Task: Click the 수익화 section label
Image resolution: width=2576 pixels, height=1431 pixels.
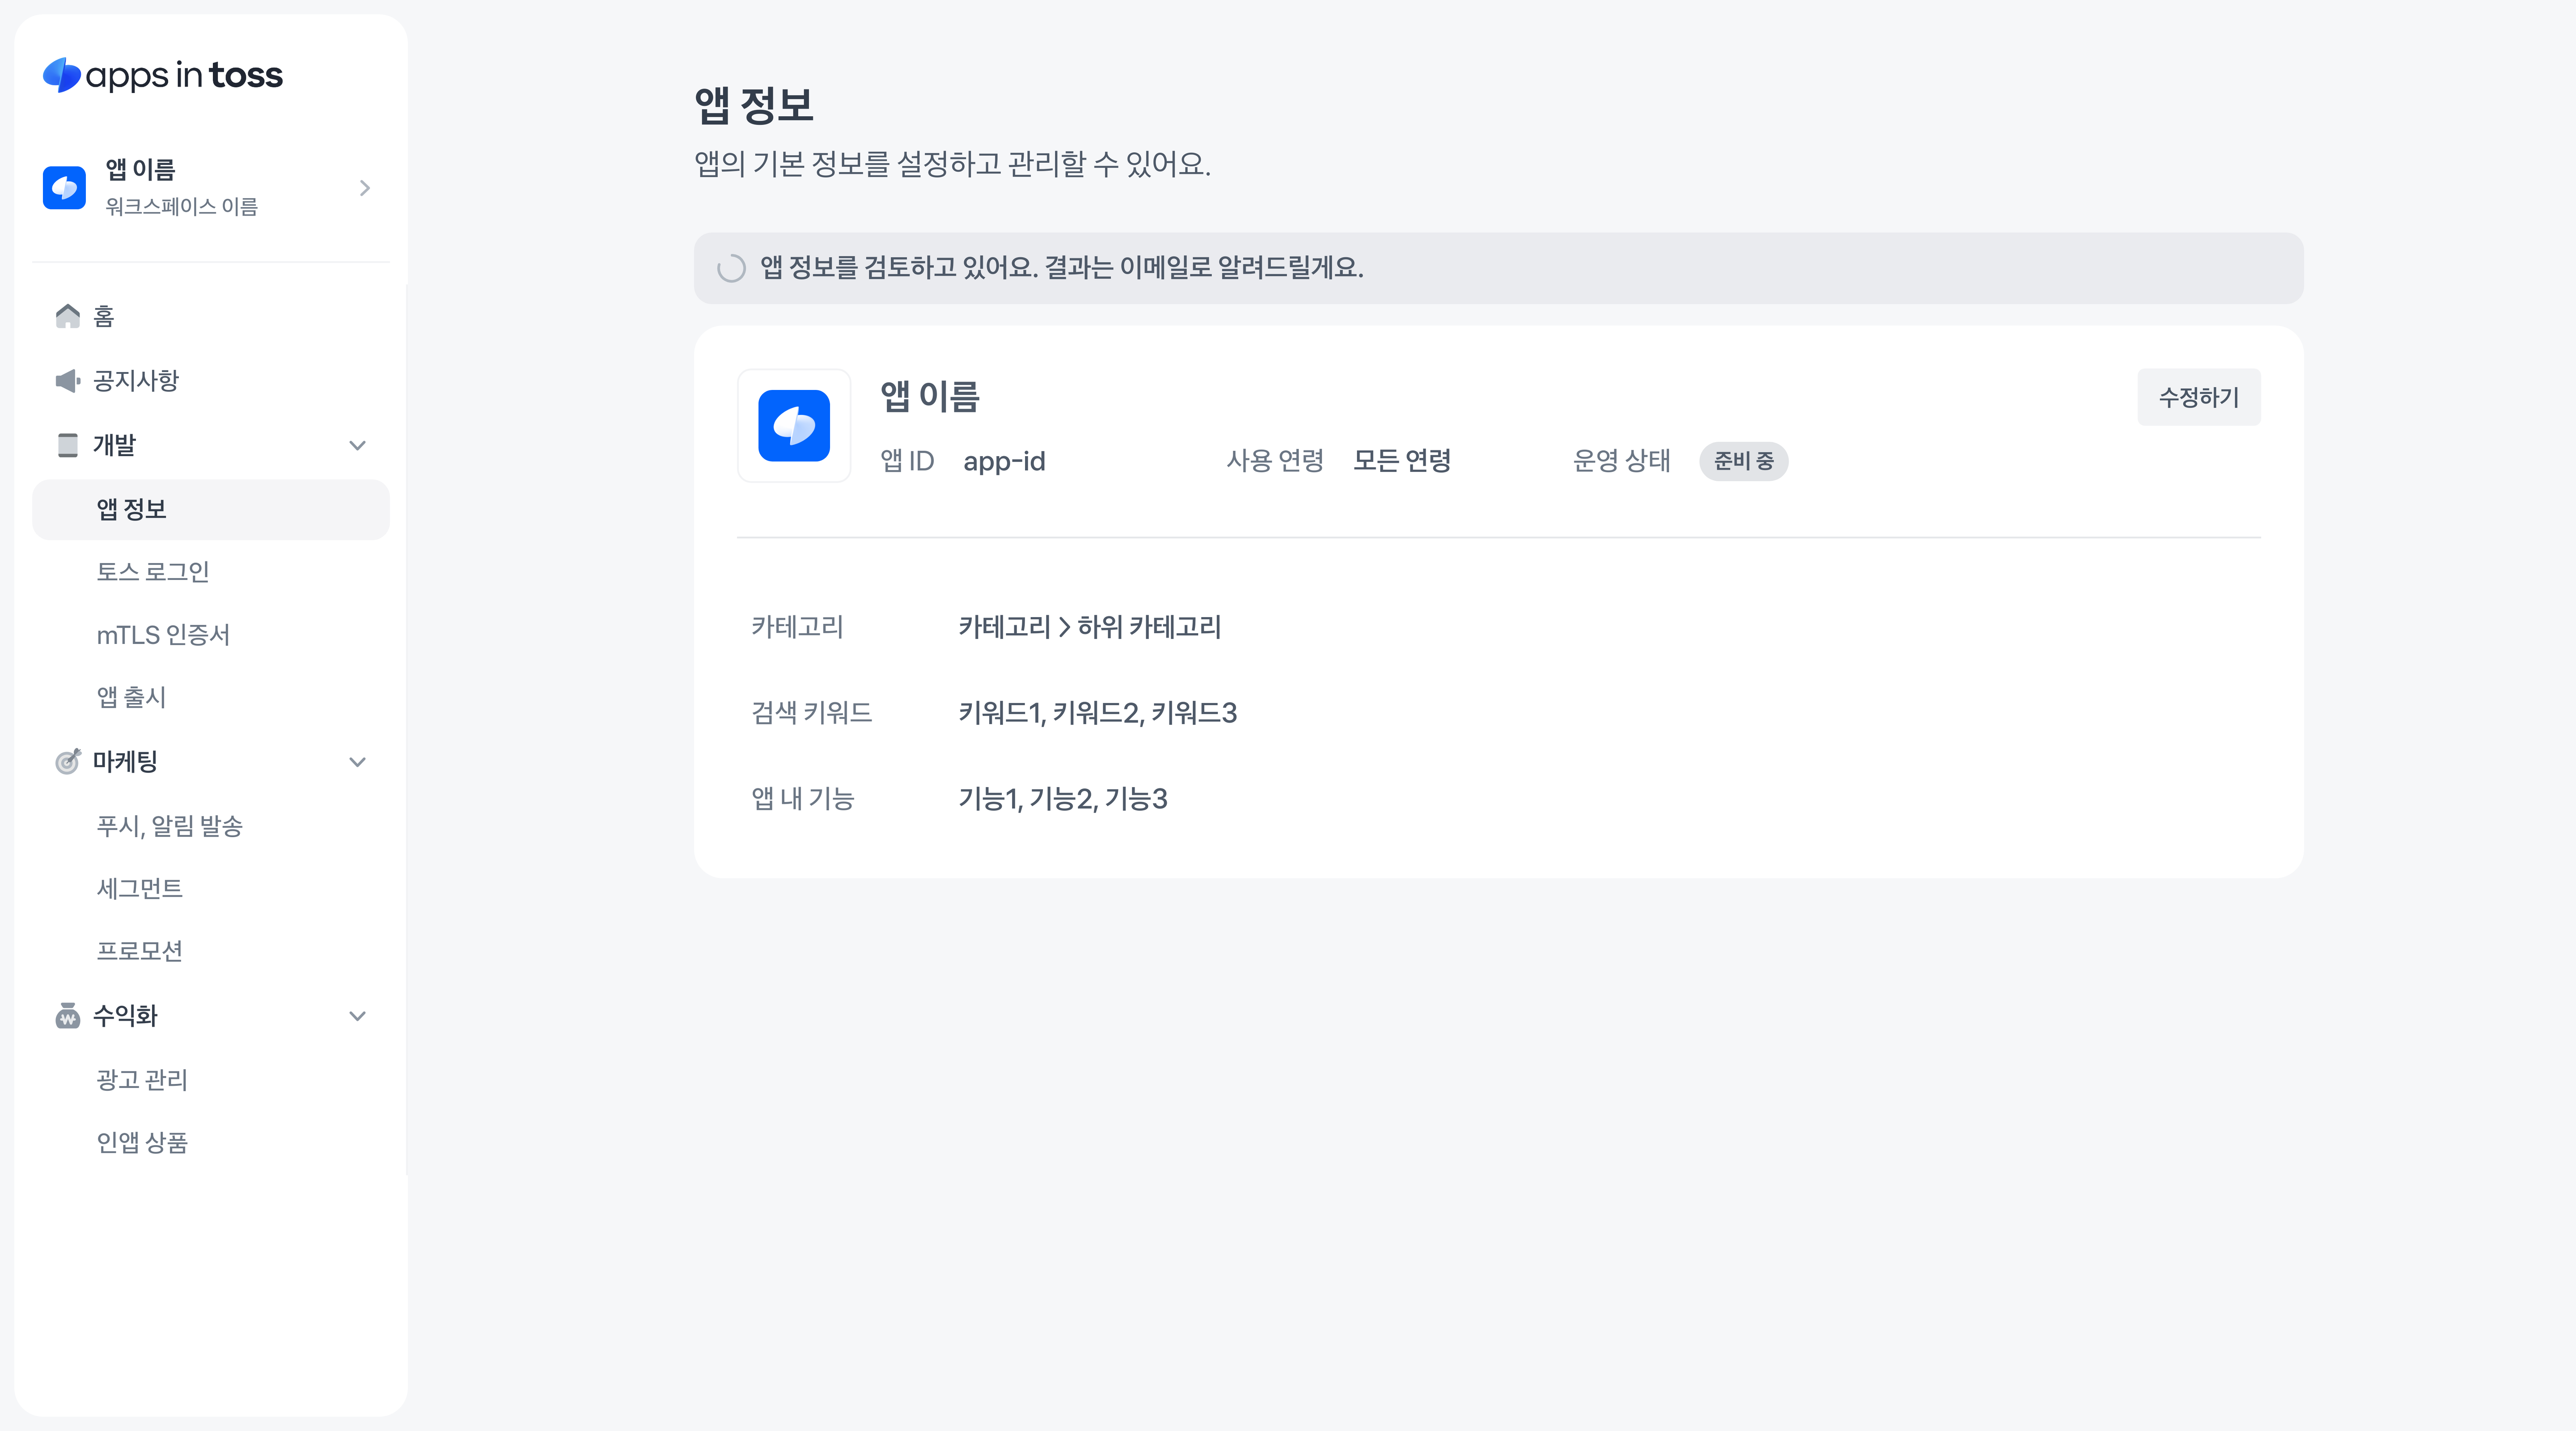Action: tap(125, 1016)
